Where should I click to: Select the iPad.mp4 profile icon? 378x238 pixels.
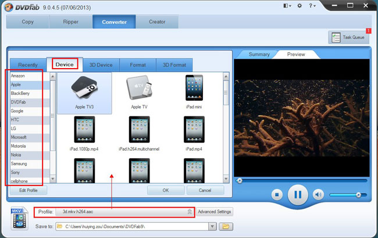point(194,130)
